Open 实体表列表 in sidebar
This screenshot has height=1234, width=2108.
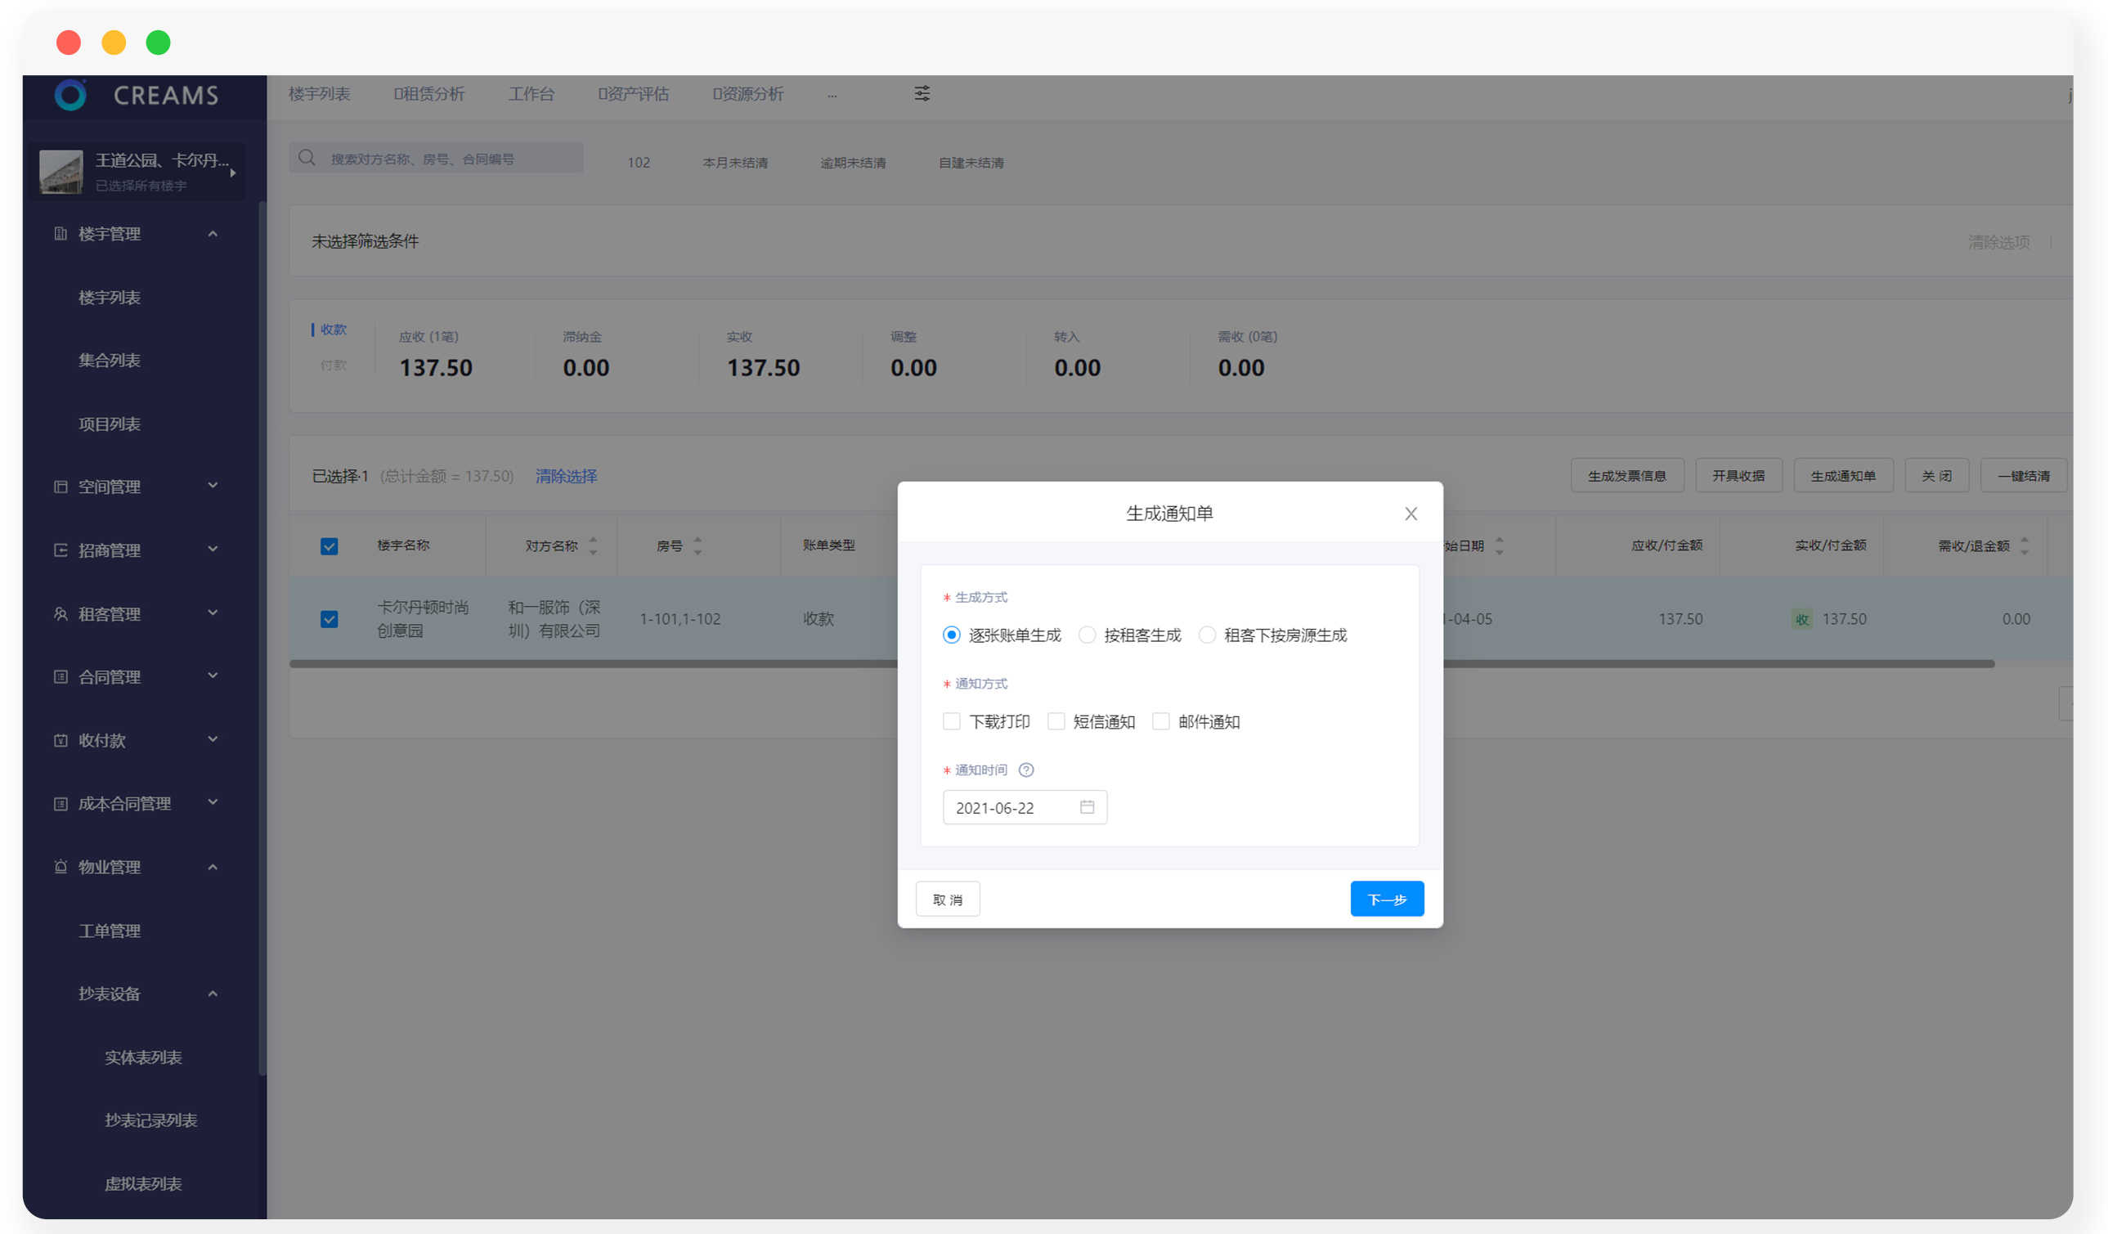click(x=142, y=1057)
